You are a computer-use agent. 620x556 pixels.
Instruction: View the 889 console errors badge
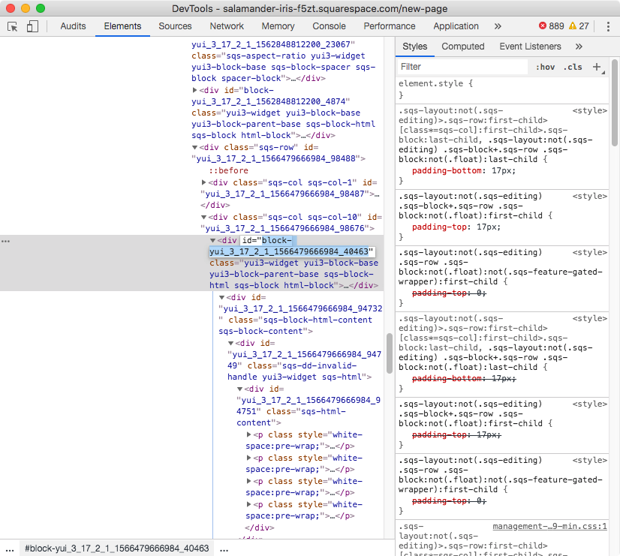(x=552, y=25)
